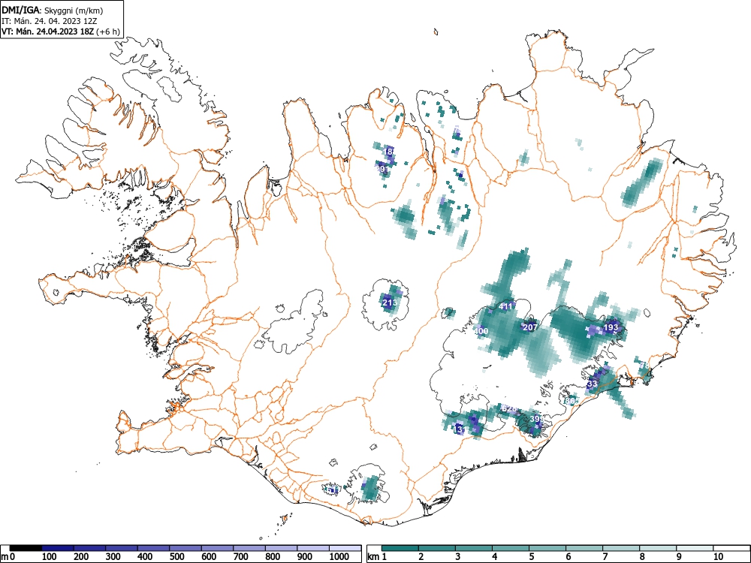Click the '10' label on the kilometre scale
Image resolution: width=751 pixels, height=563 pixels.
click(x=717, y=557)
